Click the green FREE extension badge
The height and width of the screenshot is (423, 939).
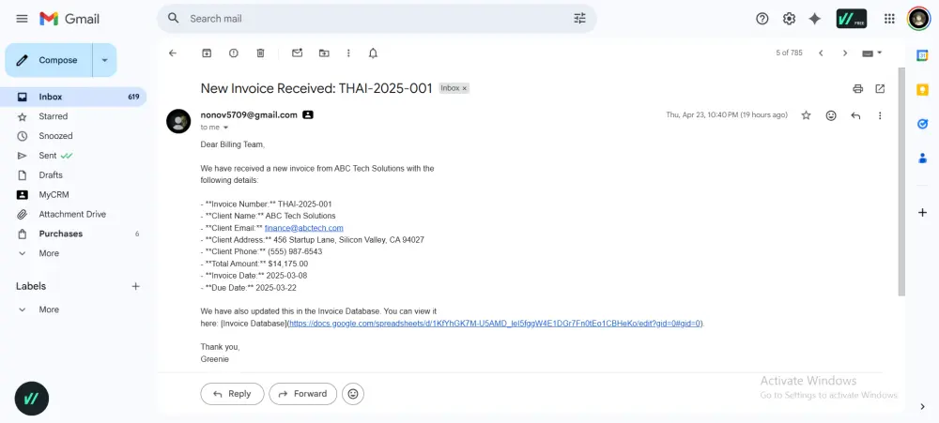(851, 19)
